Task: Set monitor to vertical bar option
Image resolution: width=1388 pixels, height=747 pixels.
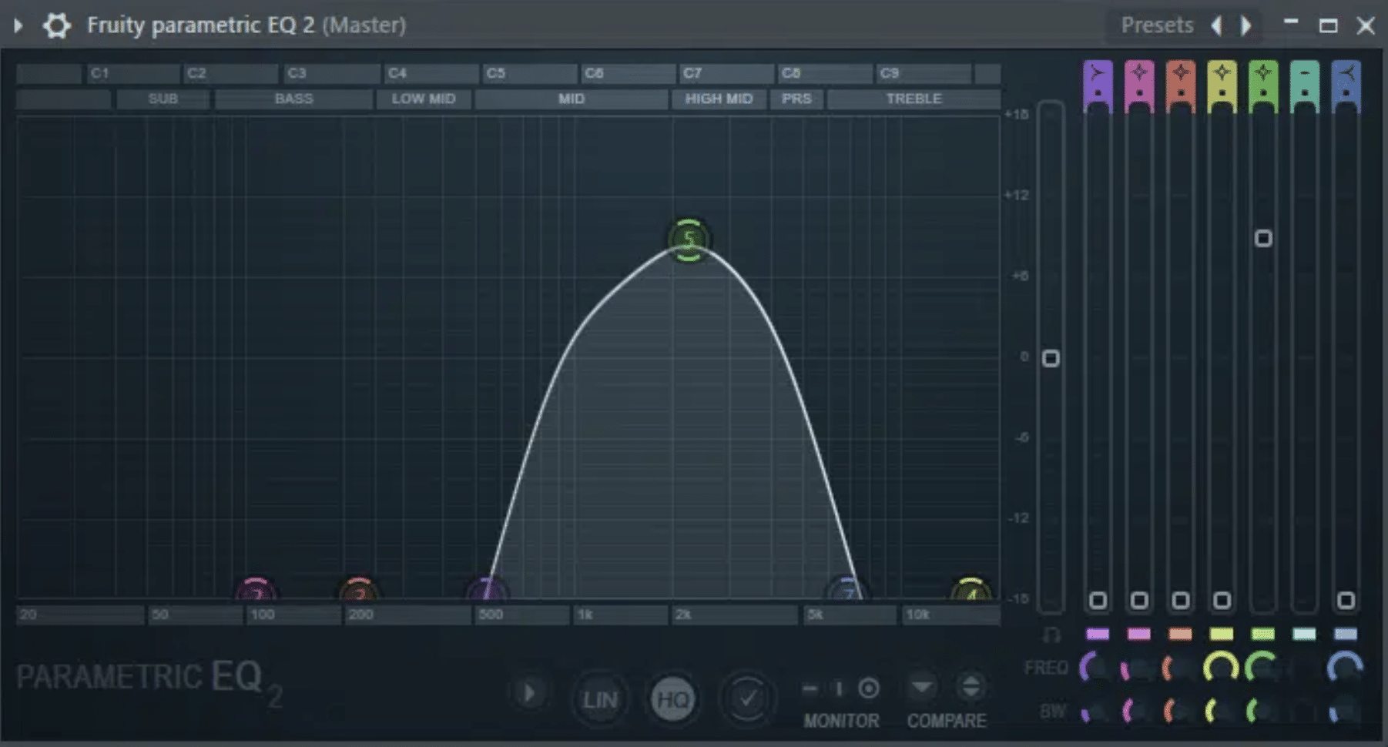Action: tap(840, 688)
